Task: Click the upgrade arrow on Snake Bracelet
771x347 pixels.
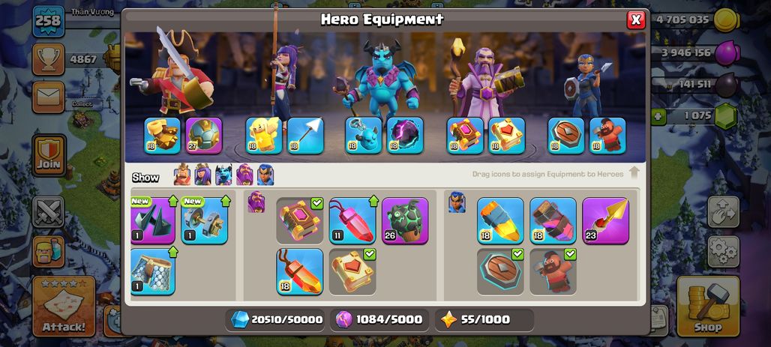Action: tap(173, 253)
